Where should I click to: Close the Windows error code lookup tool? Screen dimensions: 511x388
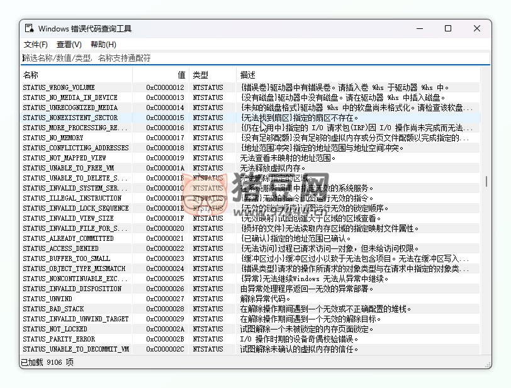[x=477, y=28]
